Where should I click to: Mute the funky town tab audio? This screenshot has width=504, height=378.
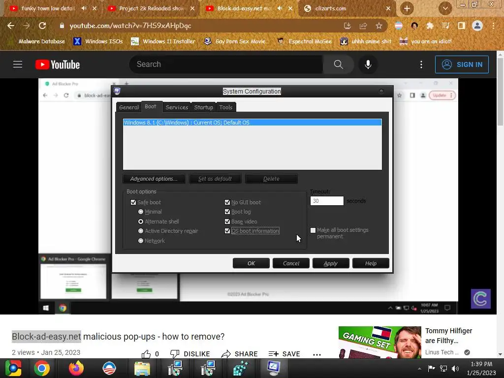[x=84, y=8]
